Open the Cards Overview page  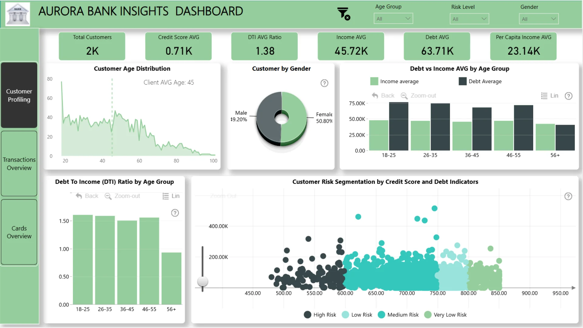[19, 232]
